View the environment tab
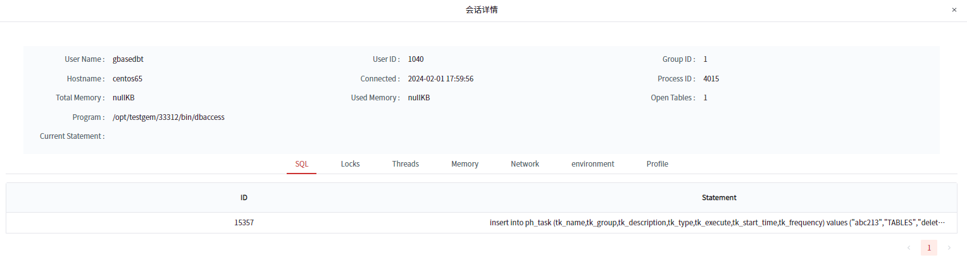 pyautogui.click(x=592, y=164)
